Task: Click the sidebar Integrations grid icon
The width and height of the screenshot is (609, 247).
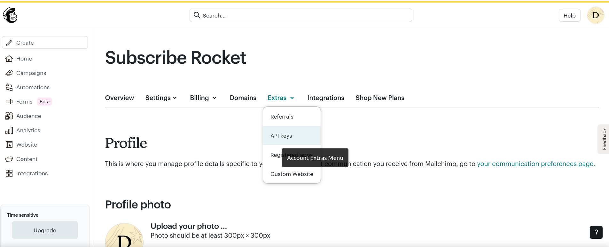Action: pos(9,173)
